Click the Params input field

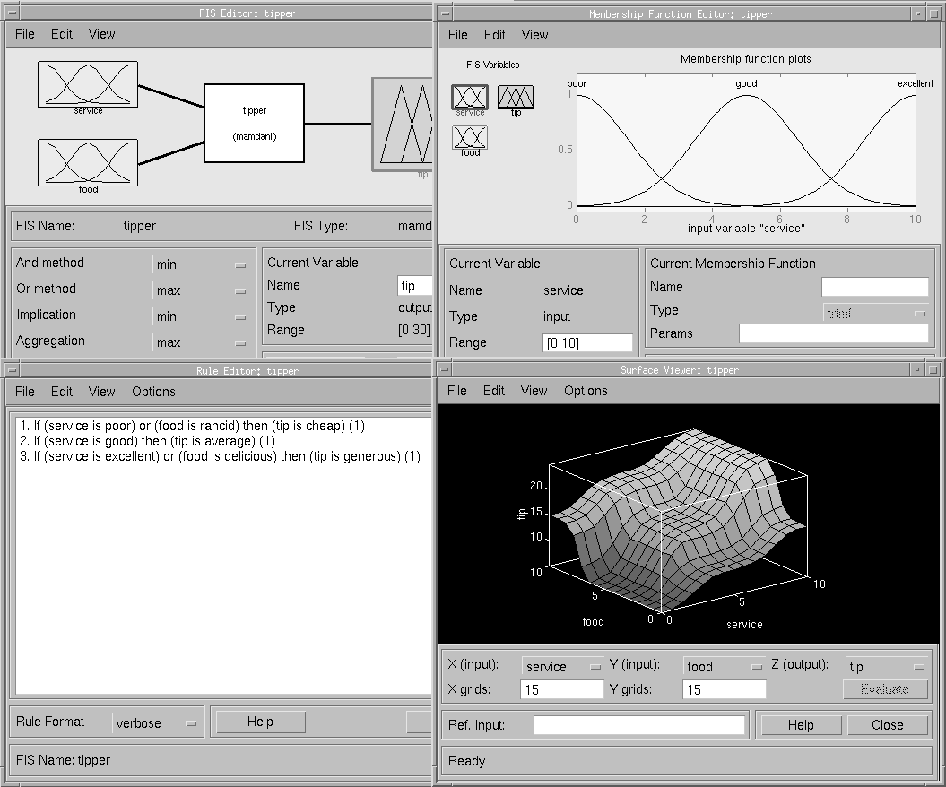coord(834,333)
